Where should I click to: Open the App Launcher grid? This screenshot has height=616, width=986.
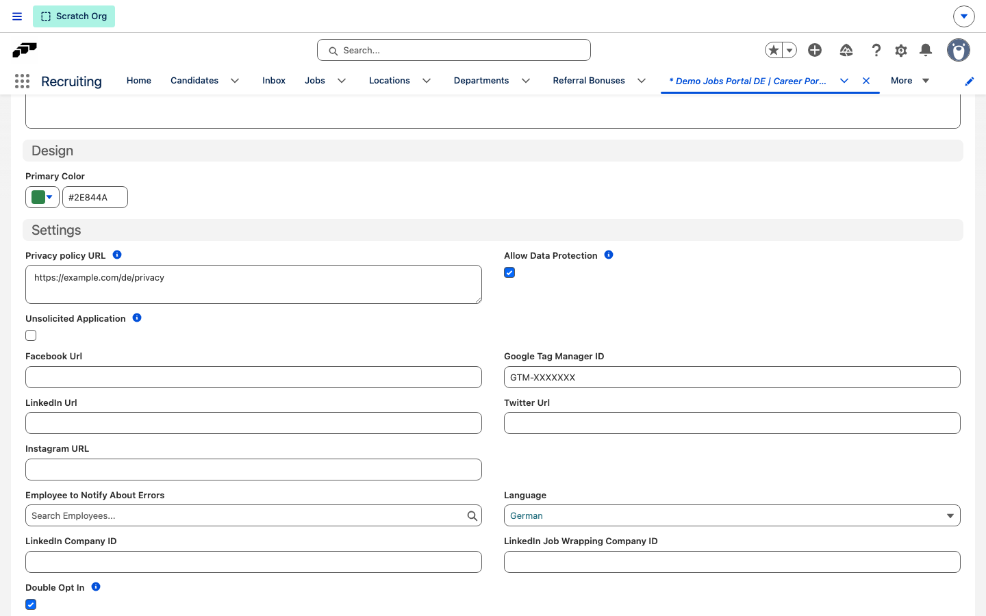pos(22,81)
